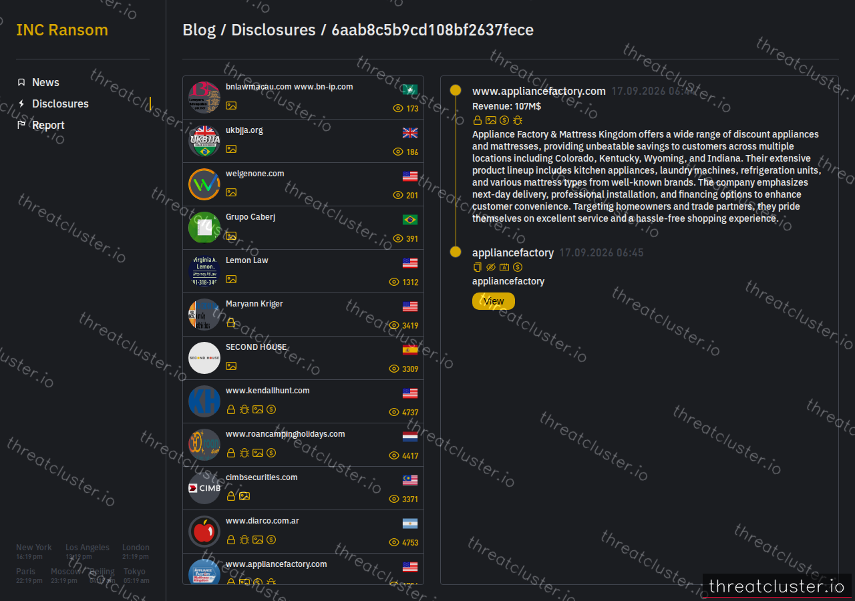Click the image icon under Lemon Law

[x=231, y=279]
